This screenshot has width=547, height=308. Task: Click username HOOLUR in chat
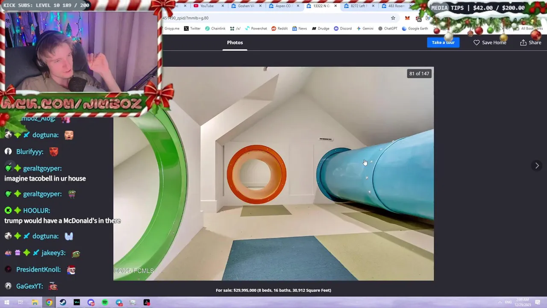pos(37,210)
